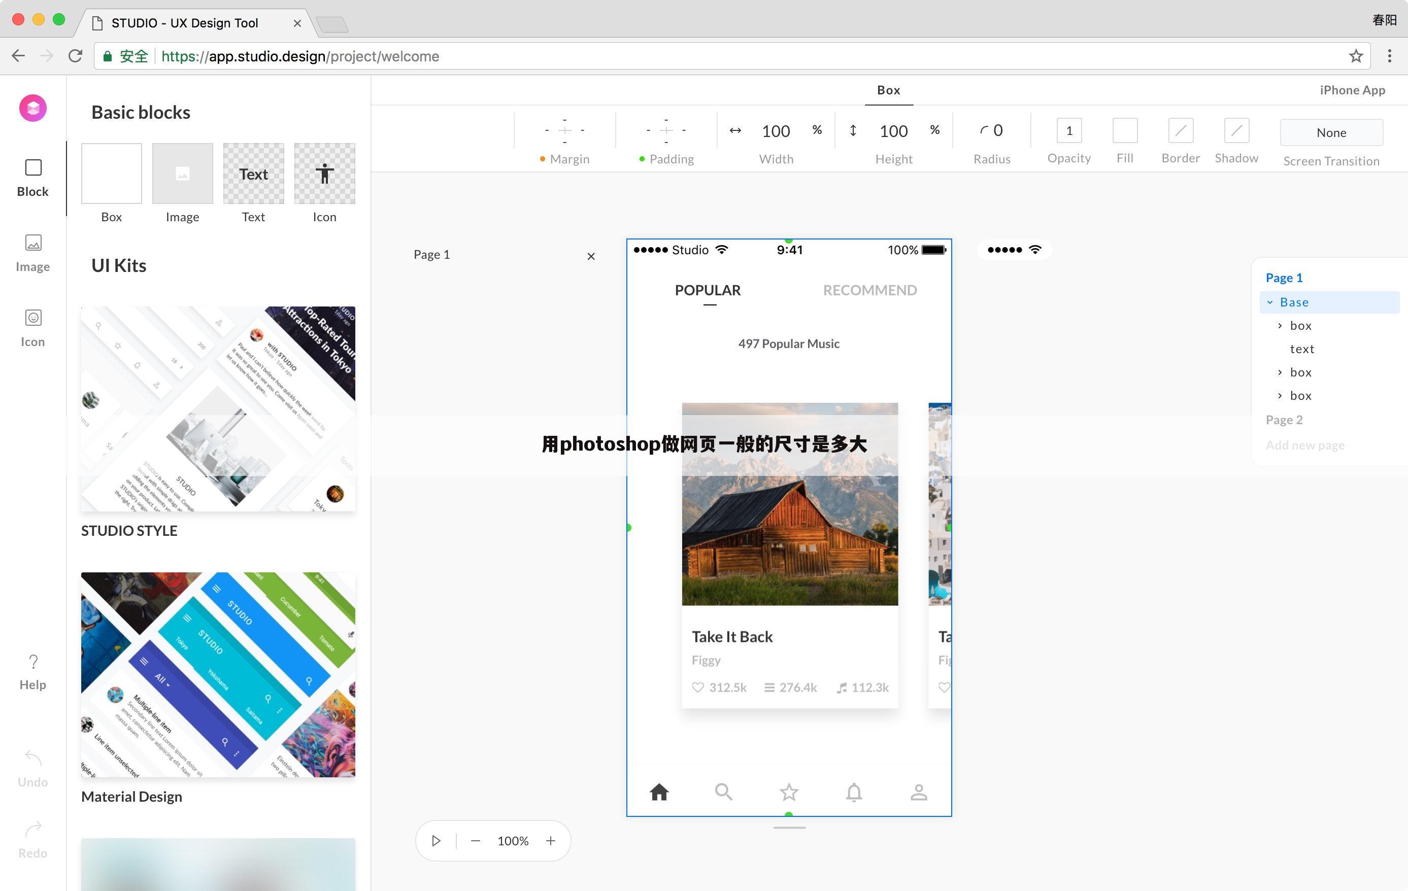Toggle the Border option box

1180,130
